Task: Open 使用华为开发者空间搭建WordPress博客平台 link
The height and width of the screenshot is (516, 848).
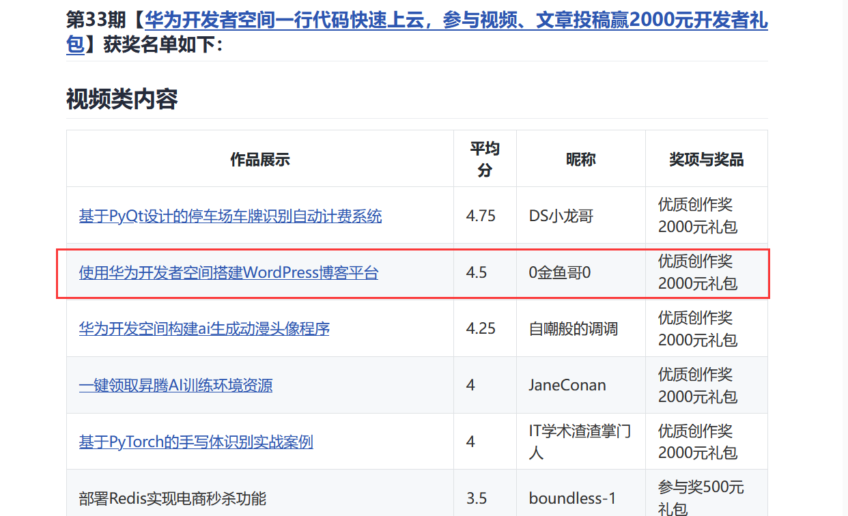Action: tap(228, 273)
